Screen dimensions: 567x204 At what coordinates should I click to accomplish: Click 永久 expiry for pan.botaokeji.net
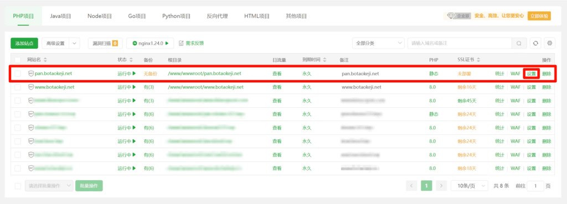tap(307, 74)
